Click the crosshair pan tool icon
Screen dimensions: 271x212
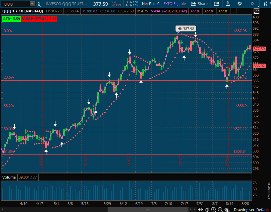[207, 210]
